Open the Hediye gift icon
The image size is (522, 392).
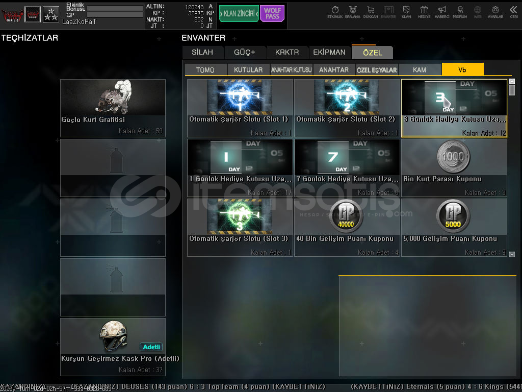pyautogui.click(x=424, y=12)
